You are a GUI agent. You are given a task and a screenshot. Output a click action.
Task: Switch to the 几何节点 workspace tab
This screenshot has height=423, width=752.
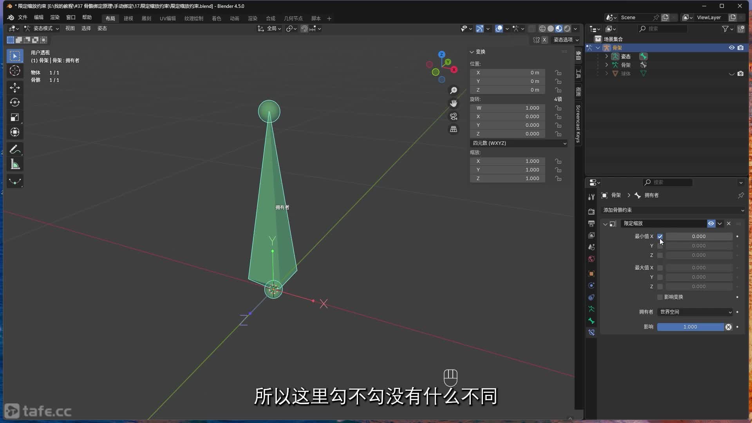click(x=293, y=18)
